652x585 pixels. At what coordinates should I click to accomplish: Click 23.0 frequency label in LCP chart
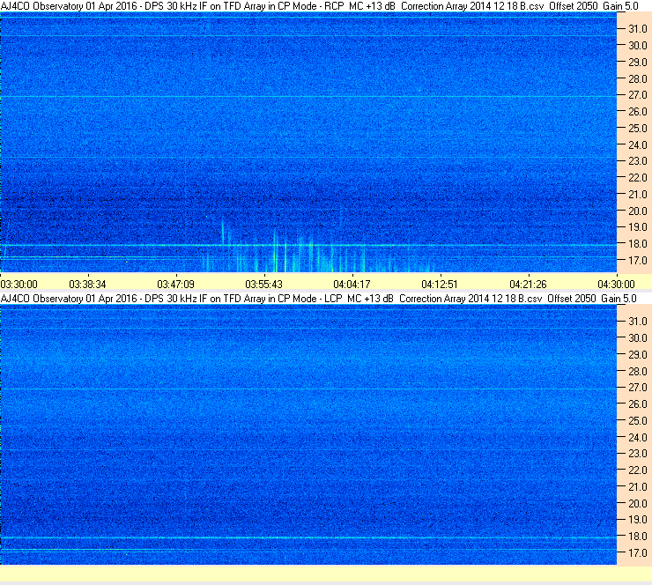[638, 454]
